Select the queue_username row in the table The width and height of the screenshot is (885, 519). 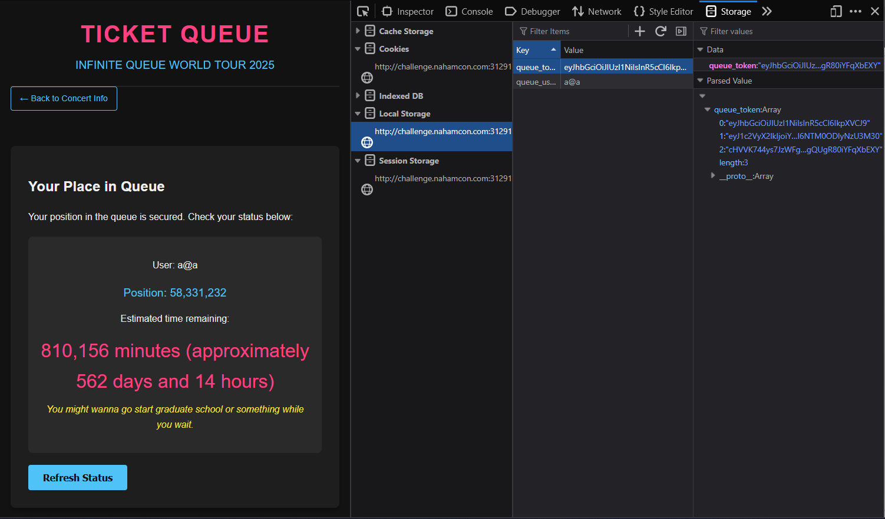pyautogui.click(x=601, y=82)
